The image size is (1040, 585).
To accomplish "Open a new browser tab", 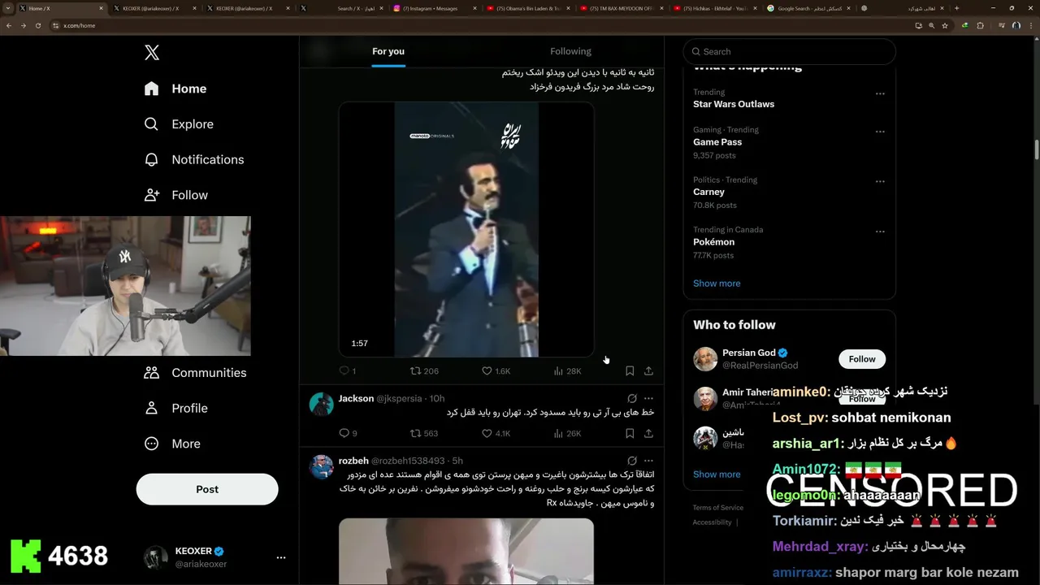I will pyautogui.click(x=956, y=8).
